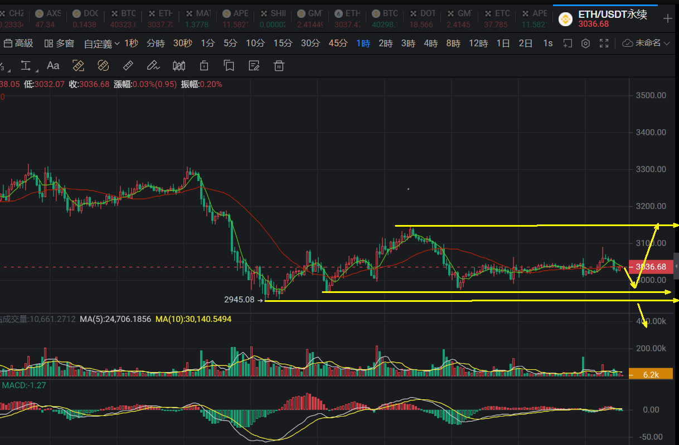Screen dimensions: 679x445
Task: Select the active 1時 timeframe
Action: pyautogui.click(x=363, y=43)
